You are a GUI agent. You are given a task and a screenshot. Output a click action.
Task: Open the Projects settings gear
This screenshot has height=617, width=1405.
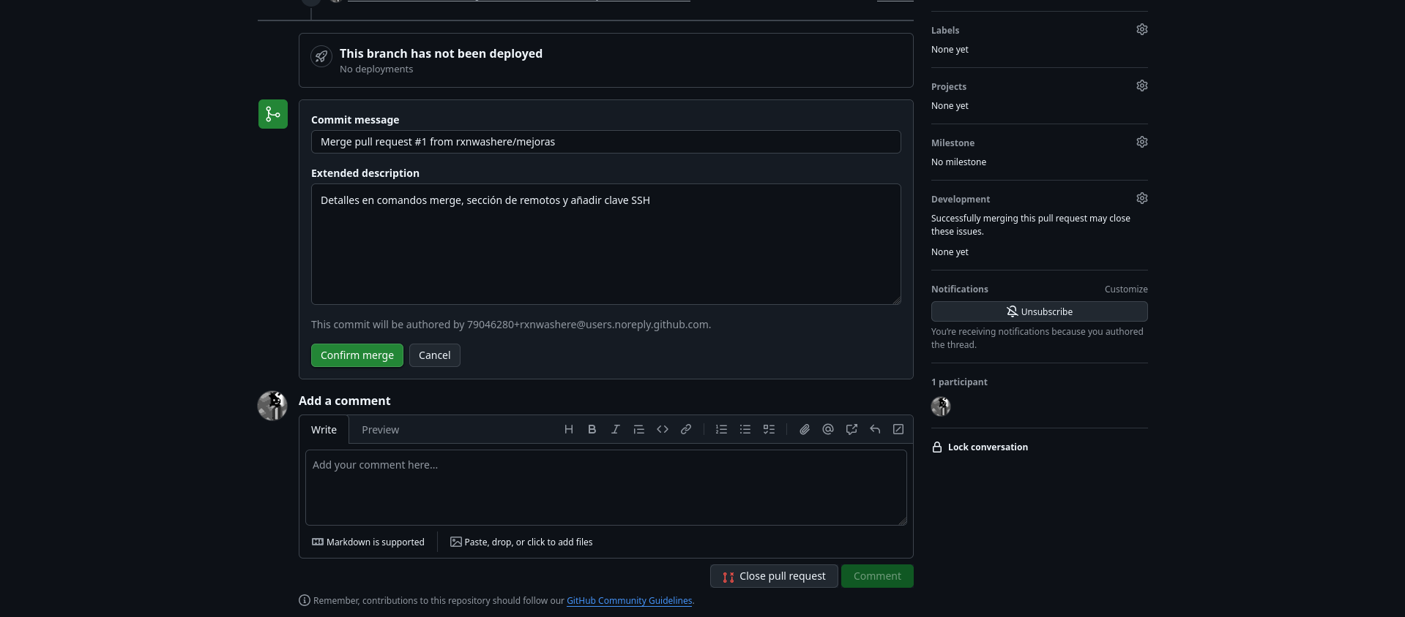click(1141, 86)
